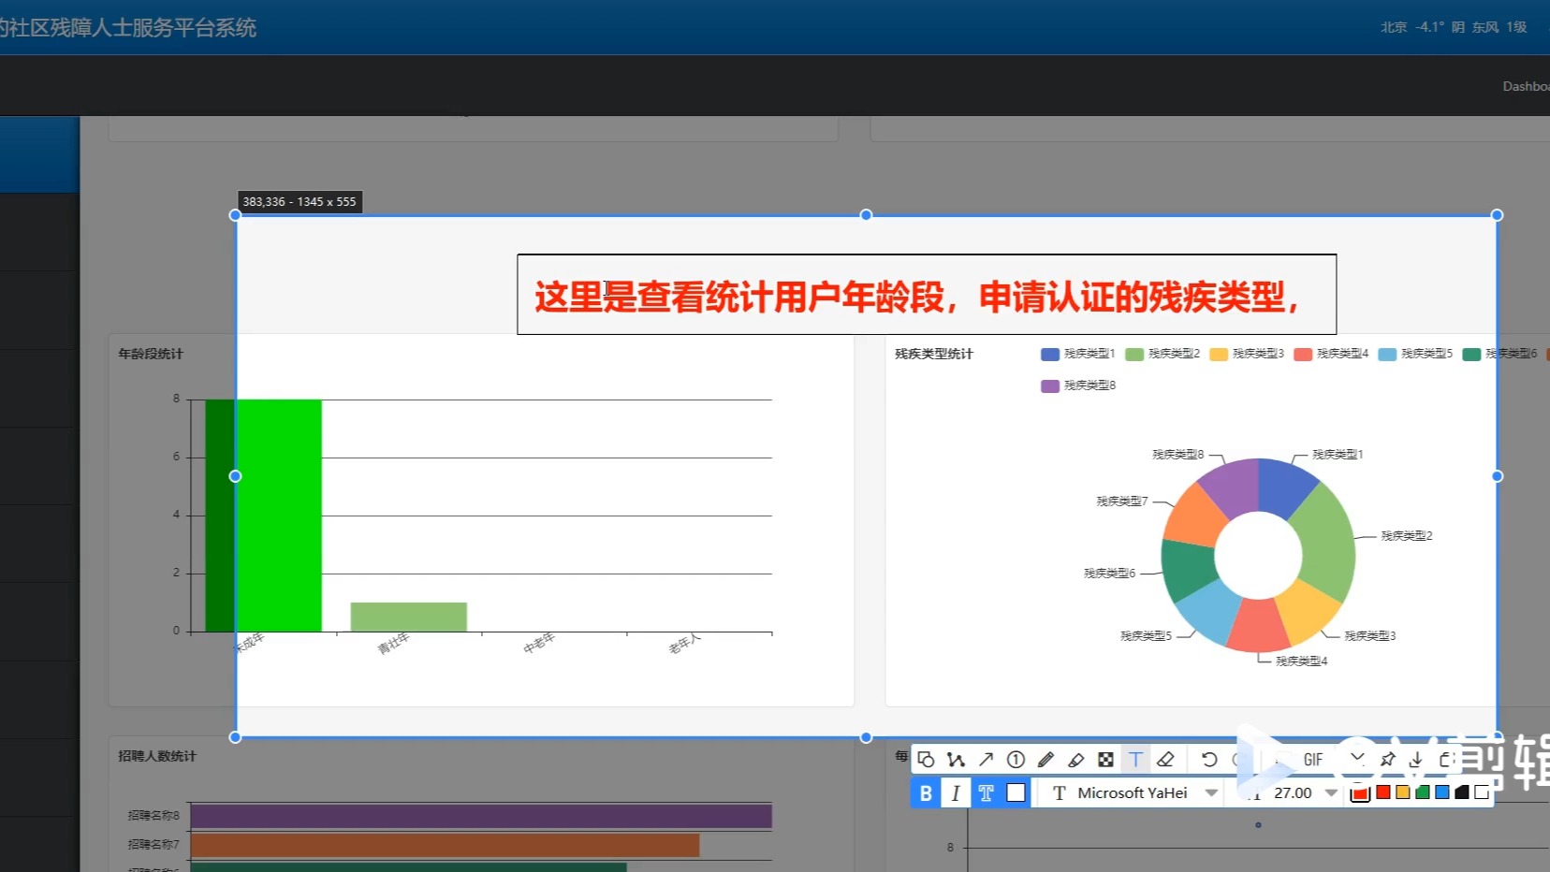Click the orange 招聘名称7 bar
Screen dimensions: 1550x872
click(x=445, y=845)
